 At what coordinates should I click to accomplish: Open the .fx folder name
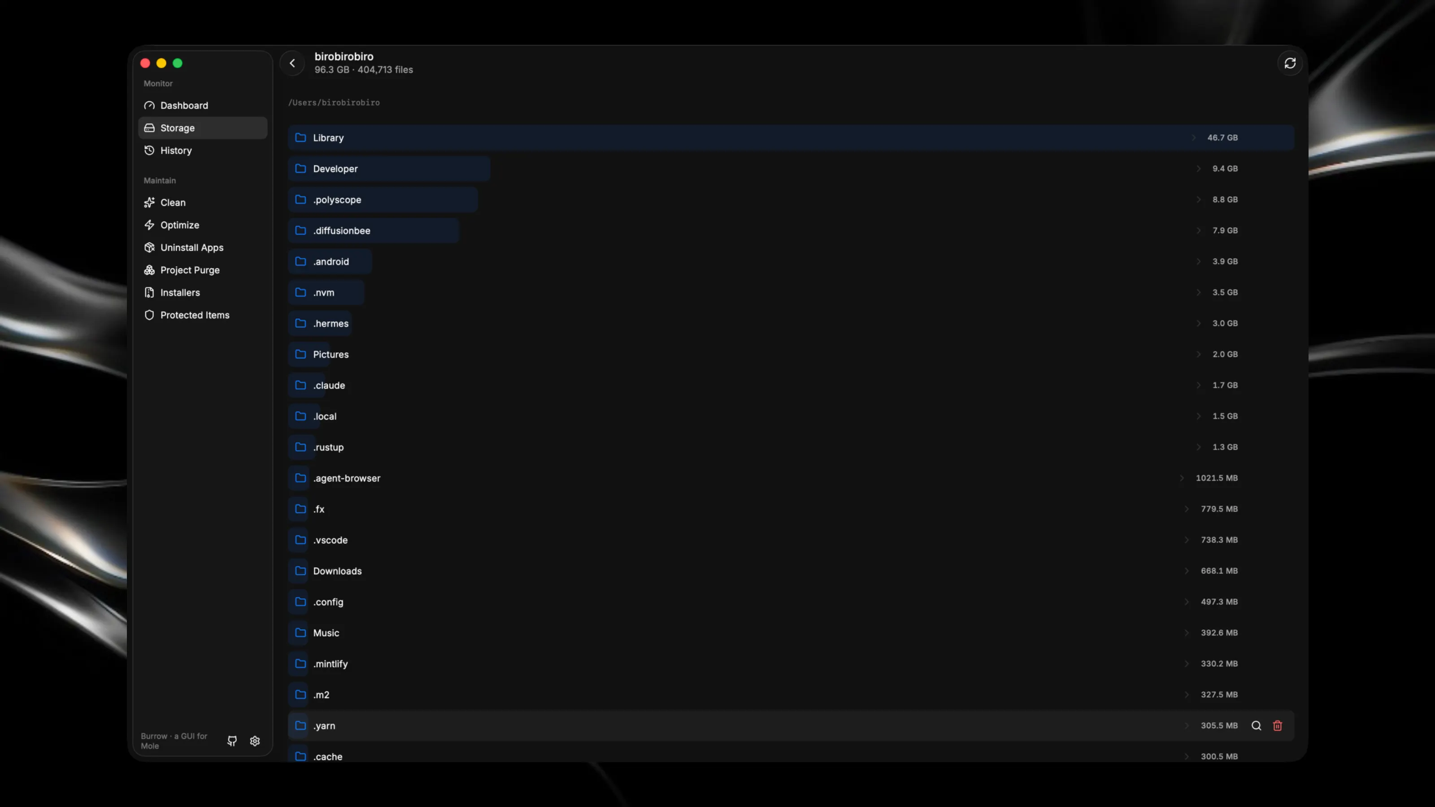(319, 509)
